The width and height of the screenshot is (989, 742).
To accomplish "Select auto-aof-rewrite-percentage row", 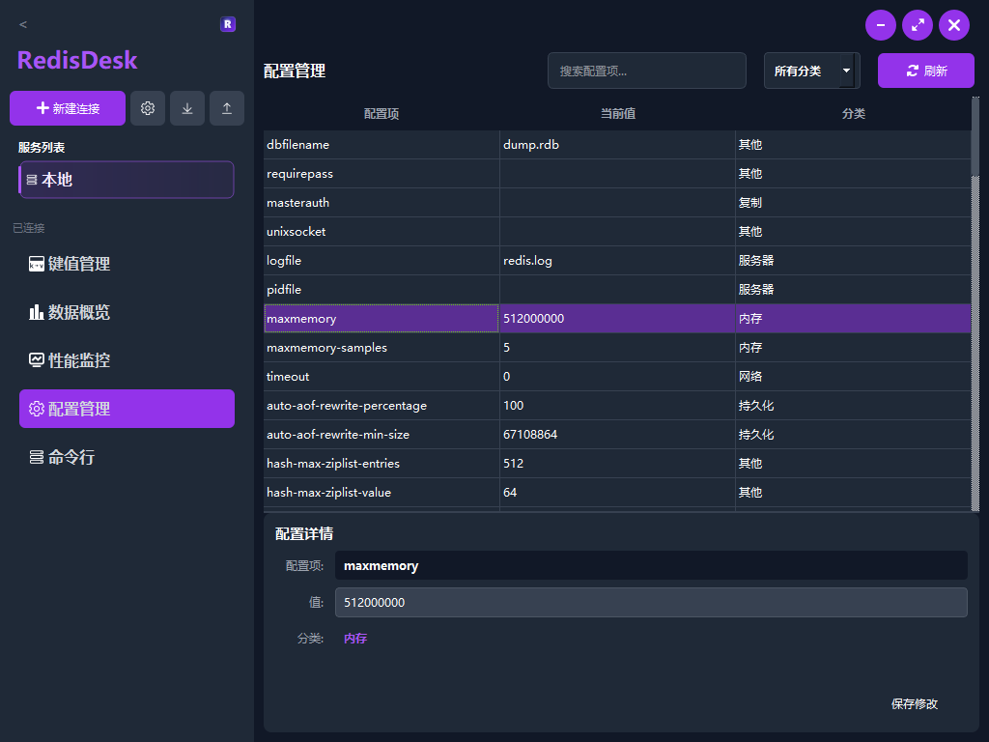I will coord(617,406).
